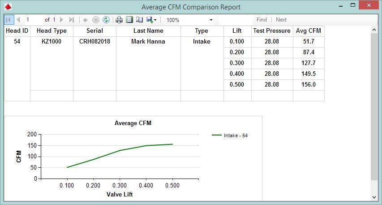The image size is (382, 205).
Task: Click the previous page arrow
Action: point(18,20)
